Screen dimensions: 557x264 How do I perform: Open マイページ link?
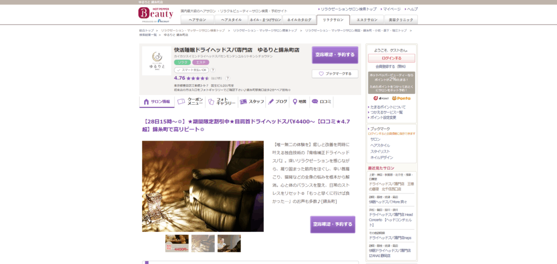click(391, 9)
